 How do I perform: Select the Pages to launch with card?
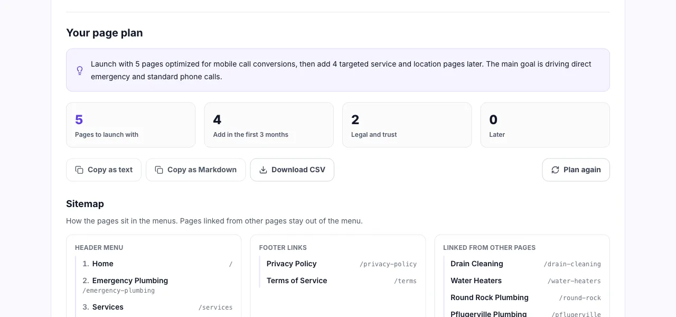[131, 125]
